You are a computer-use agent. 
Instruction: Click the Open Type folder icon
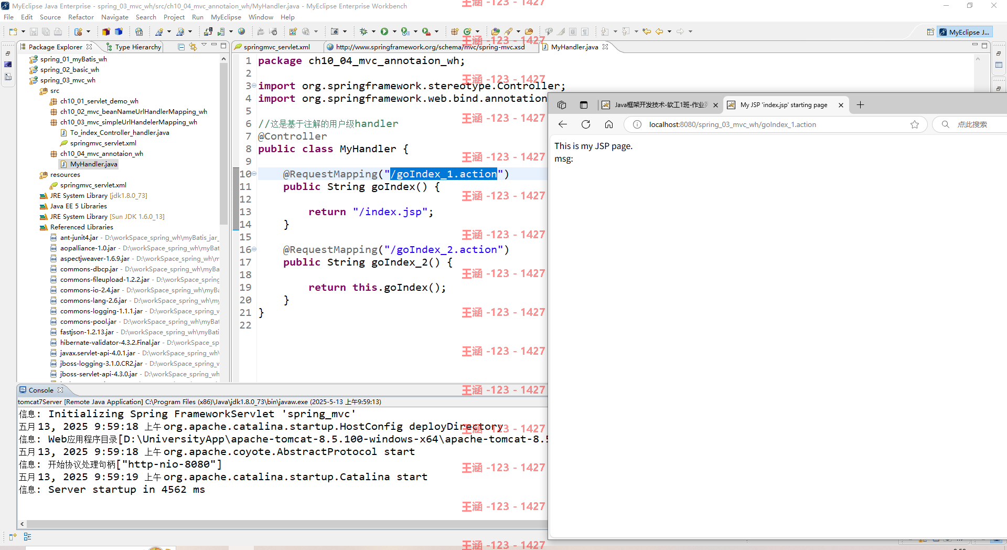(495, 31)
